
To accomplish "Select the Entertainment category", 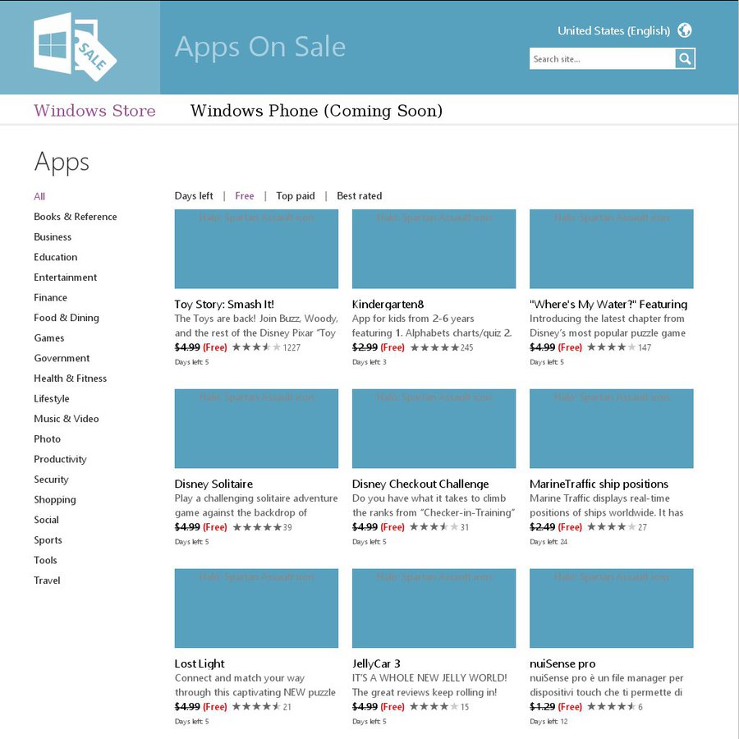I will pos(66,278).
